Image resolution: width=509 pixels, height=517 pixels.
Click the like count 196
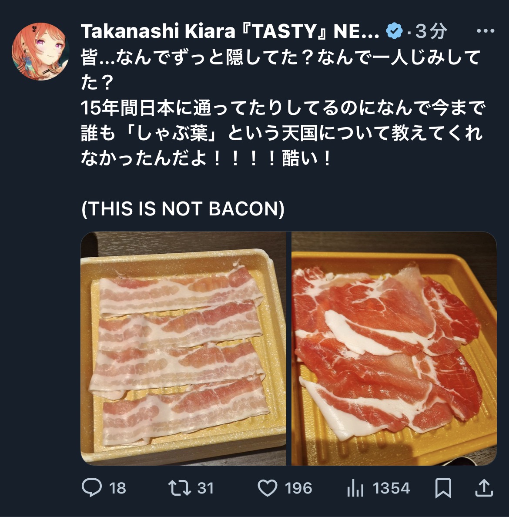coord(298,488)
